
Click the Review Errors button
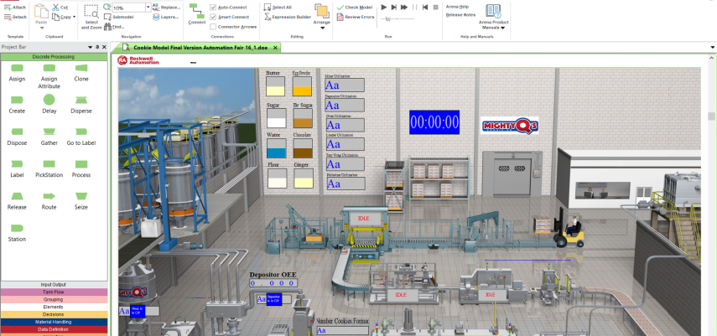(356, 17)
